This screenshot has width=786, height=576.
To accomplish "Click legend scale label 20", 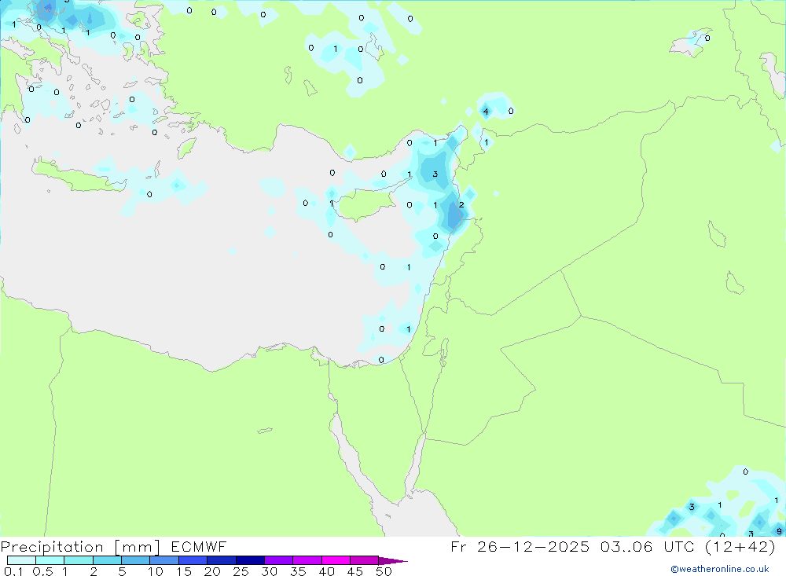I will click(x=212, y=571).
